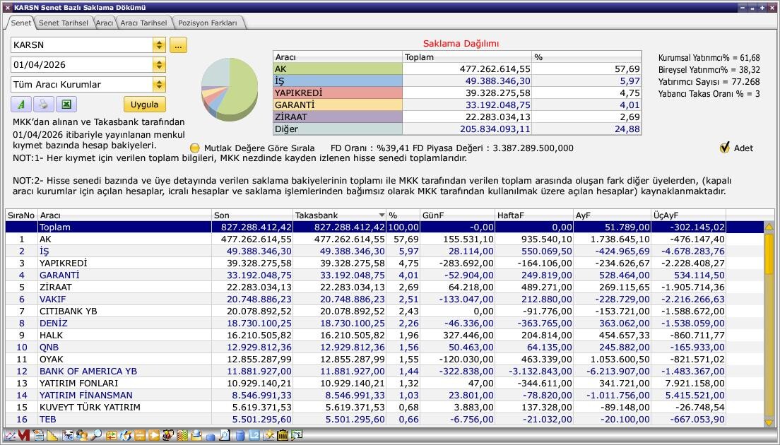780x445 pixels.
Task: Open the magnifier search icon in bottom toolbar
Action: (96, 436)
